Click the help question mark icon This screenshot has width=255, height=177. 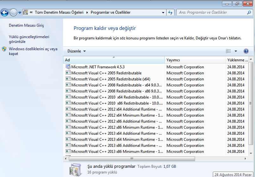pyautogui.click(x=246, y=51)
